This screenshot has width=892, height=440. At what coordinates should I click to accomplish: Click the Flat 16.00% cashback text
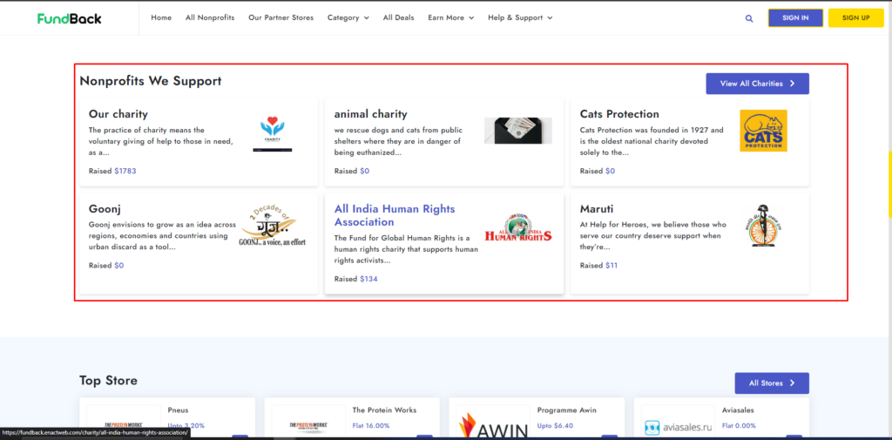tap(371, 426)
